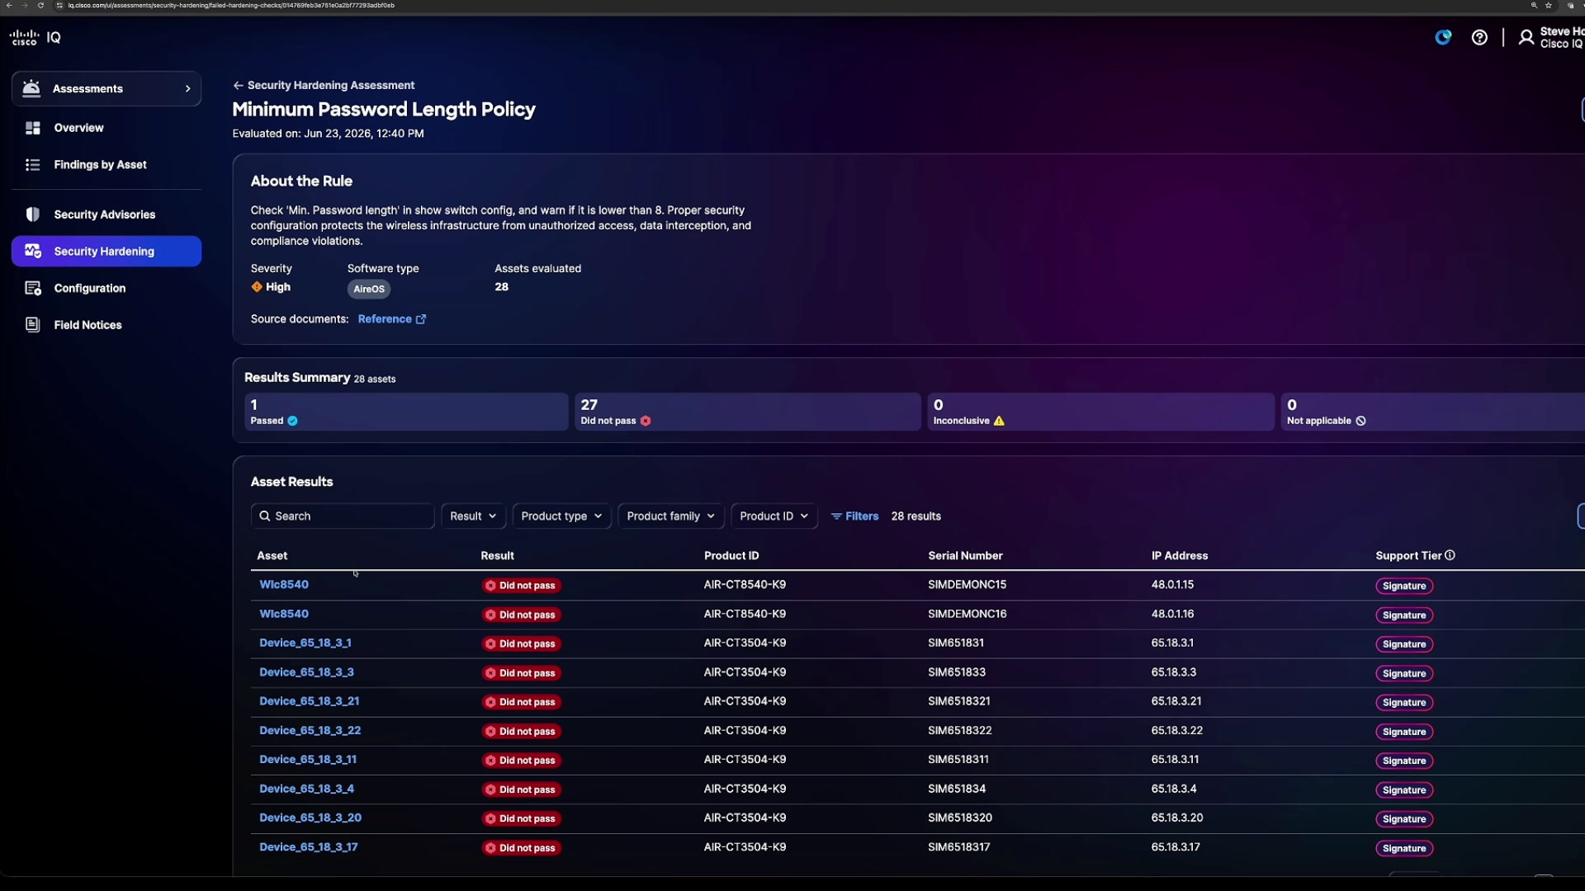Open the Product family filter dropdown
Image resolution: width=1585 pixels, height=891 pixels.
[671, 516]
